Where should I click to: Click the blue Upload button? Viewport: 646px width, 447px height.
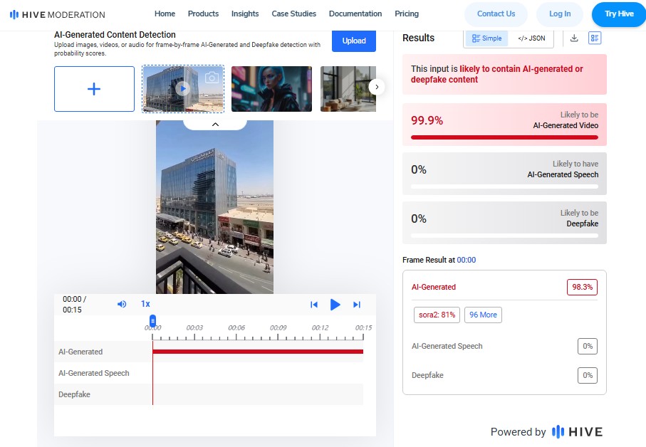tap(354, 41)
